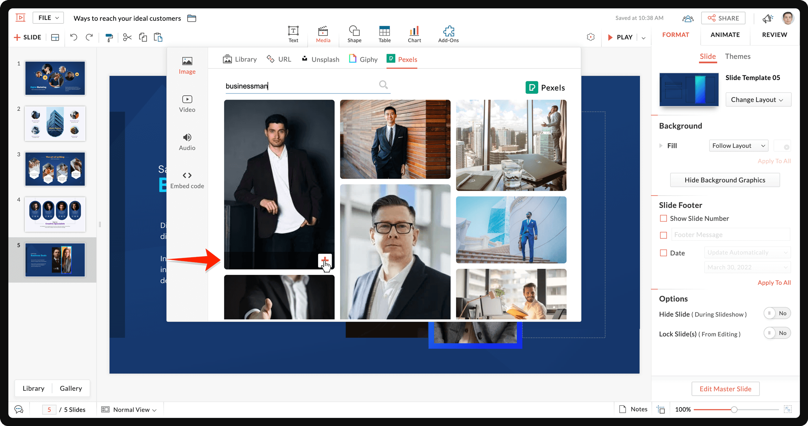Open the Table insert tool

point(384,34)
